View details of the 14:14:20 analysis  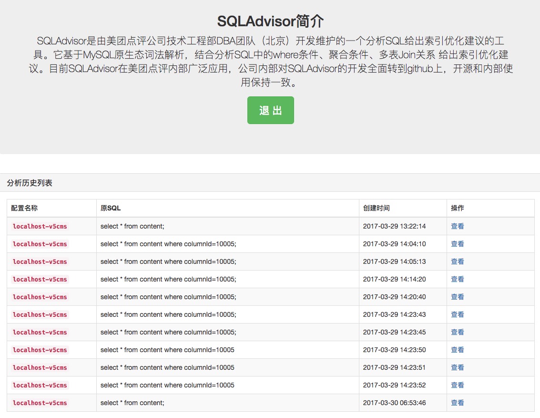coord(458,279)
